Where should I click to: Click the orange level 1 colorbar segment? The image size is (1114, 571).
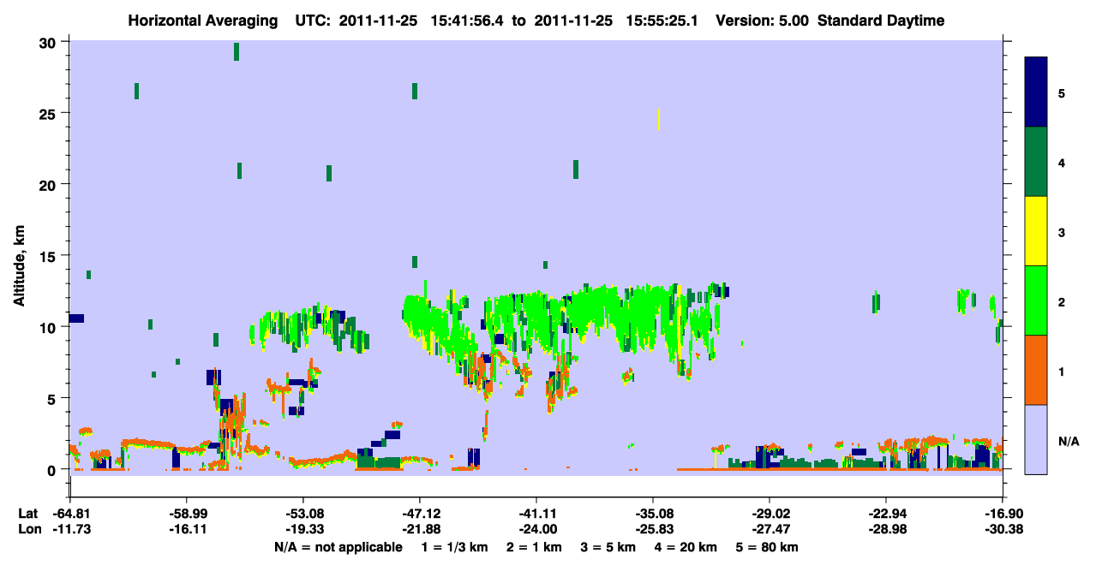pyautogui.click(x=1036, y=370)
